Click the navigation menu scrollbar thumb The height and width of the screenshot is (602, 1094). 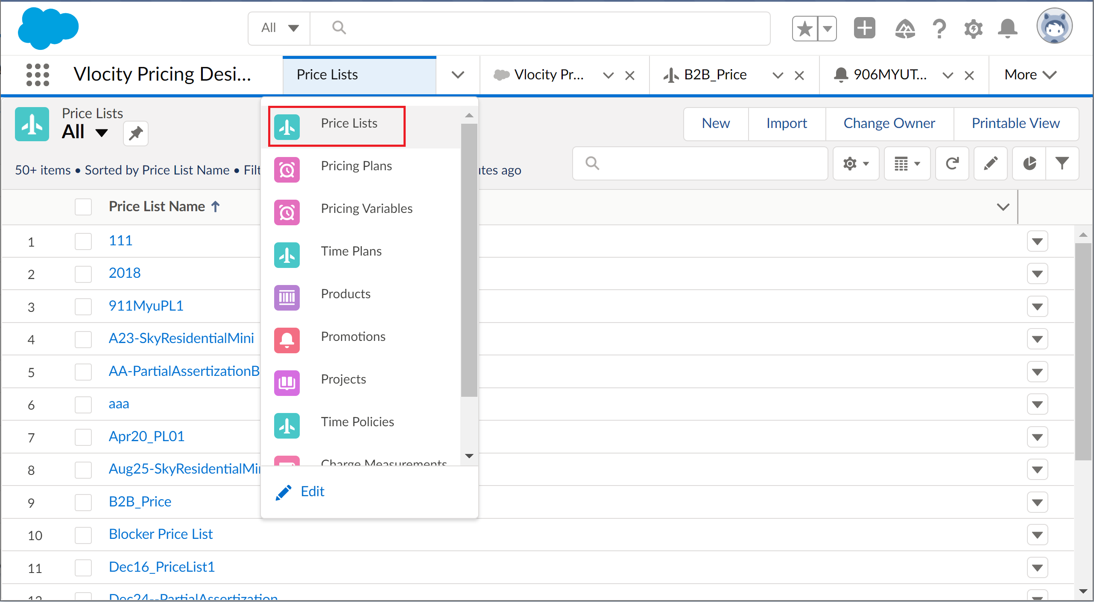pyautogui.click(x=469, y=260)
